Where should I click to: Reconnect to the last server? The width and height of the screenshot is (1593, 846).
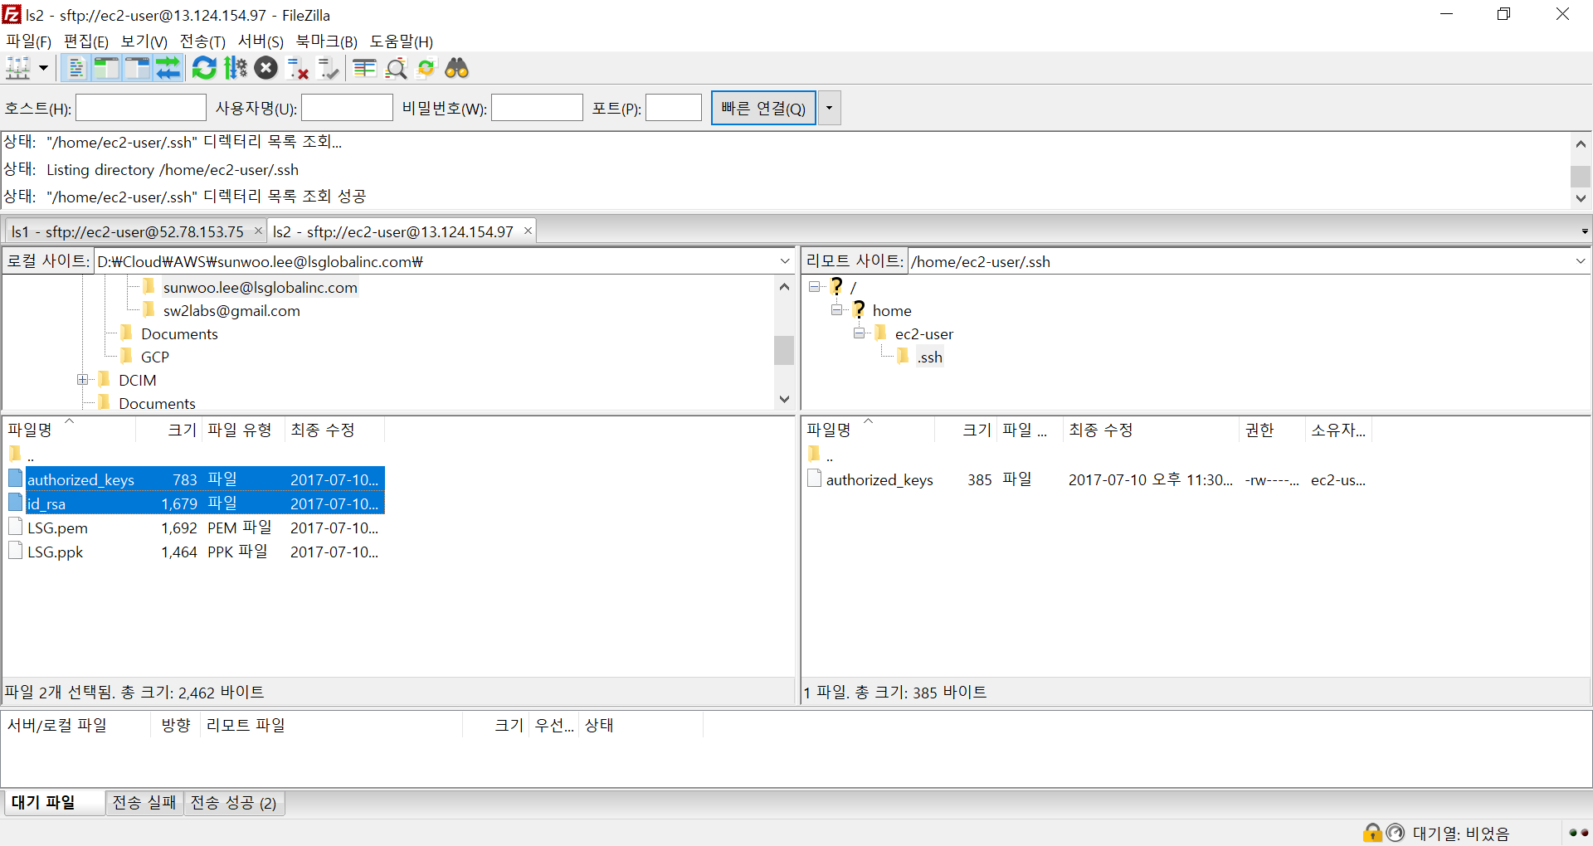329,68
